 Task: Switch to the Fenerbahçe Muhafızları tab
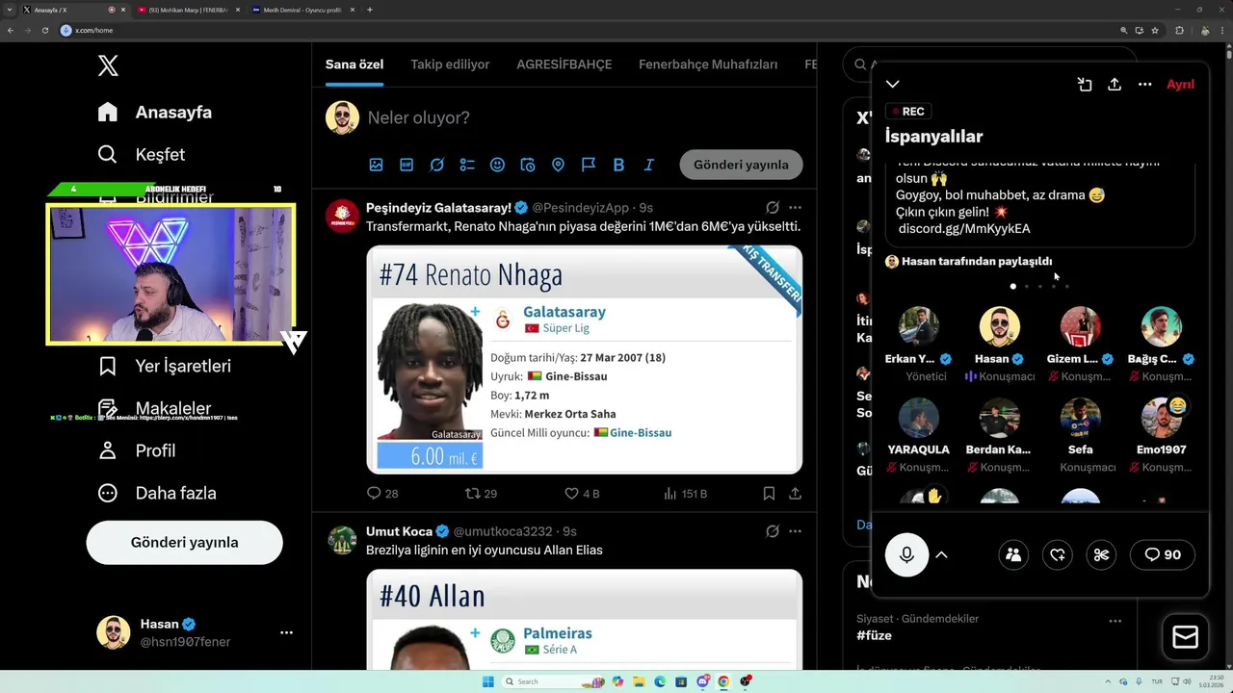(x=708, y=64)
